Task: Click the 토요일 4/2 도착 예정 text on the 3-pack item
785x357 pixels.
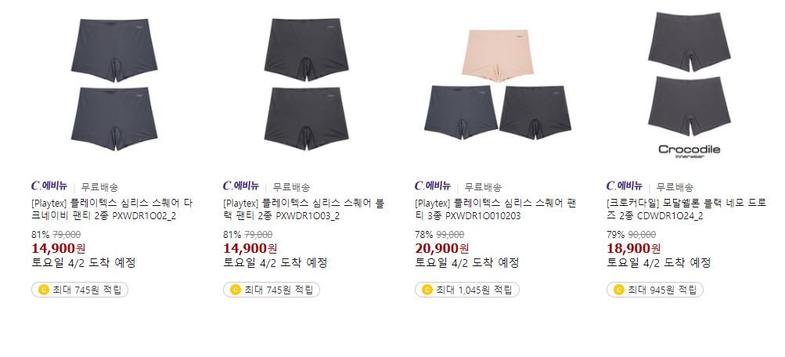Action: tap(466, 263)
